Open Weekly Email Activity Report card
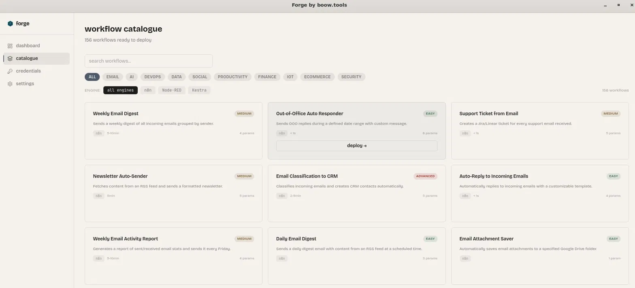635x288 pixels. [173, 256]
